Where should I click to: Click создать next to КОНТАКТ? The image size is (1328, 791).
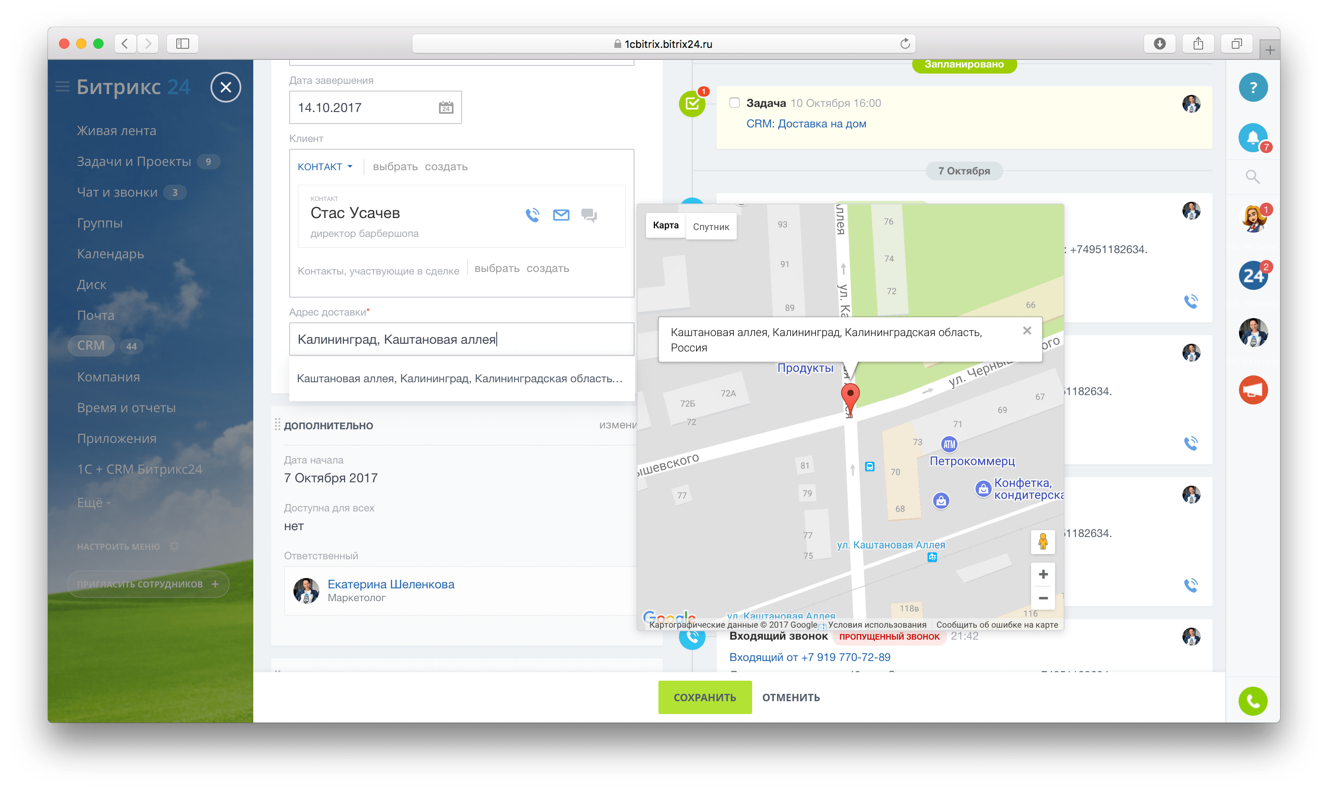(446, 167)
